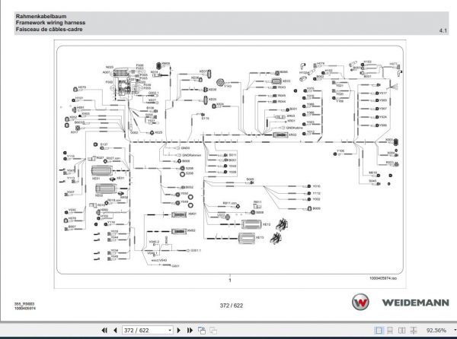Viewport: 457px width, 339px height.
Task: Click the 92.56% zoom value
Action: pos(436,331)
